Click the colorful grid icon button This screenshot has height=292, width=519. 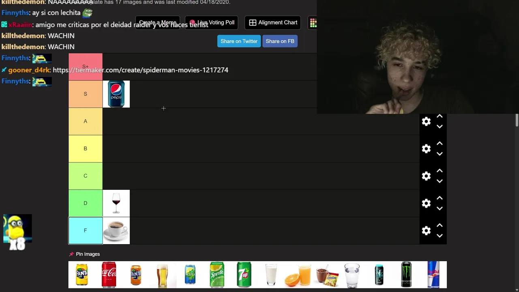(x=313, y=23)
